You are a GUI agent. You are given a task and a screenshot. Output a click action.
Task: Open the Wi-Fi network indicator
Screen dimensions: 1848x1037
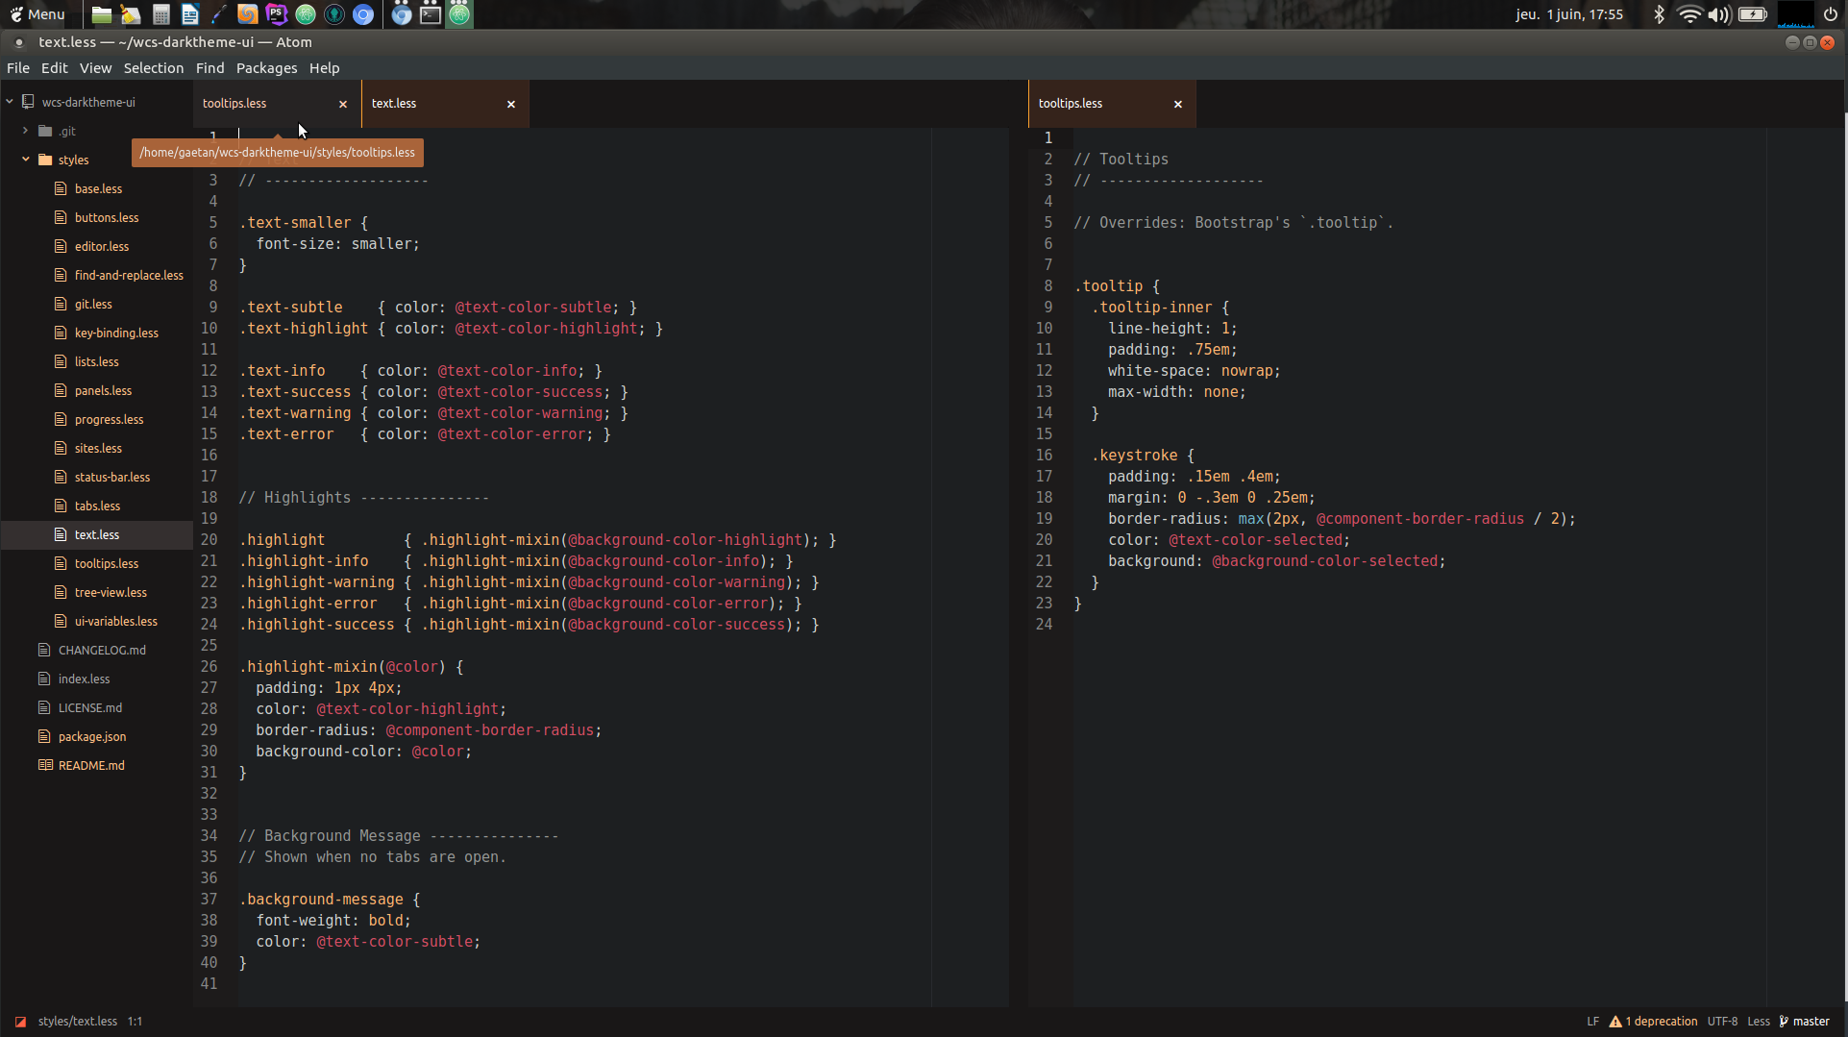click(x=1688, y=14)
